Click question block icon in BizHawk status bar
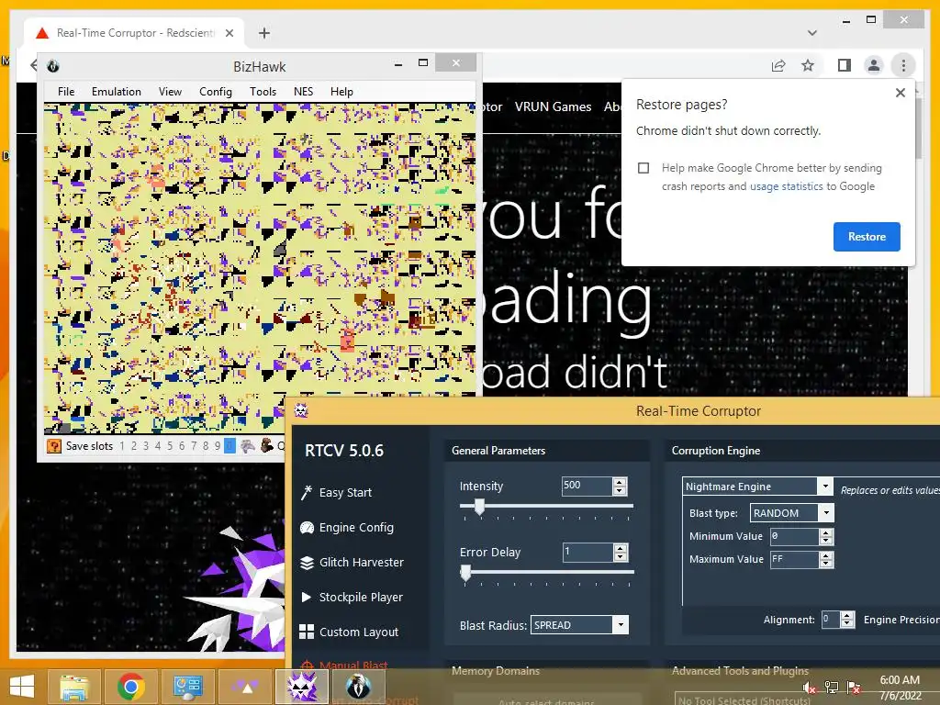 tap(54, 445)
